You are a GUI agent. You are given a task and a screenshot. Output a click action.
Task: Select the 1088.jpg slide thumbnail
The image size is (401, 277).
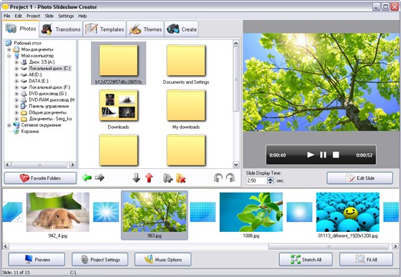click(251, 215)
